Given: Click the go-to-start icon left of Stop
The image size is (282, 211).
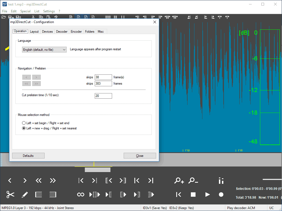Looking at the screenshot, I should (x=178, y=195).
